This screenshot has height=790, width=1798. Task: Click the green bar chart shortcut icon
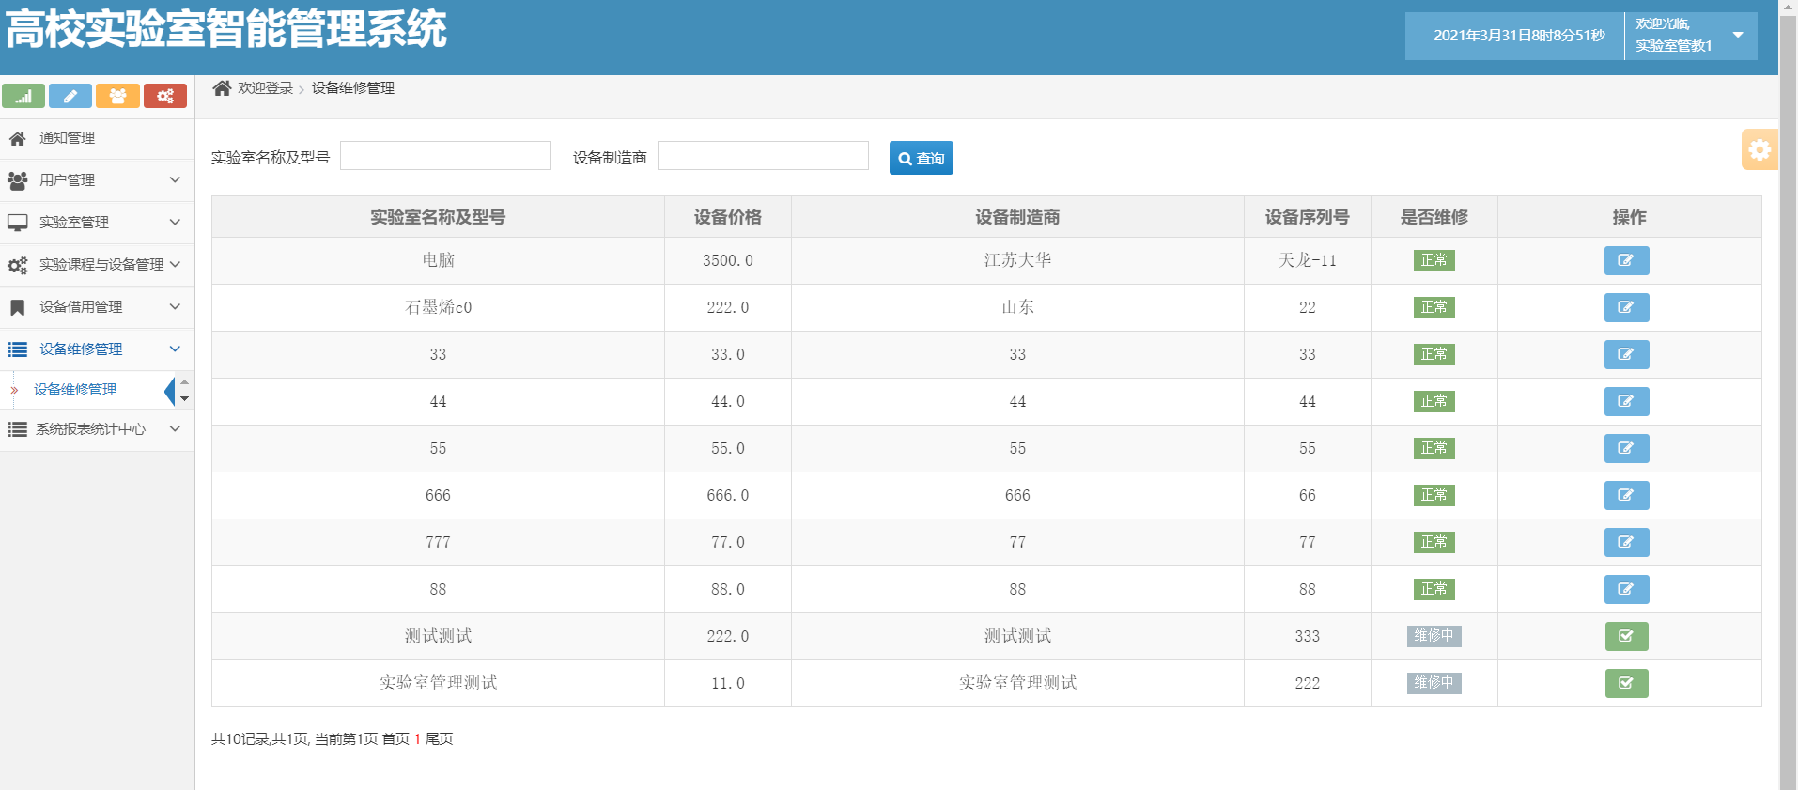23,96
